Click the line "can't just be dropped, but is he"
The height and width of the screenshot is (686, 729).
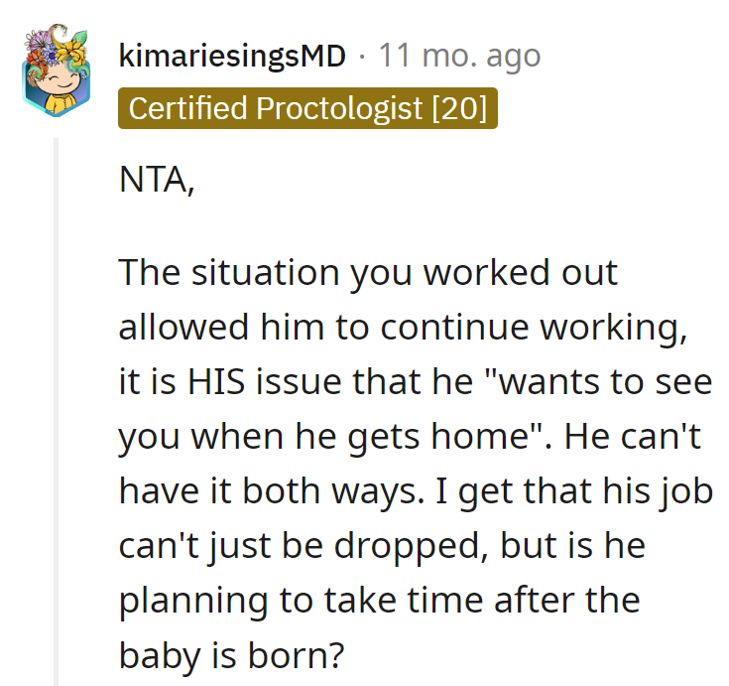point(382,546)
